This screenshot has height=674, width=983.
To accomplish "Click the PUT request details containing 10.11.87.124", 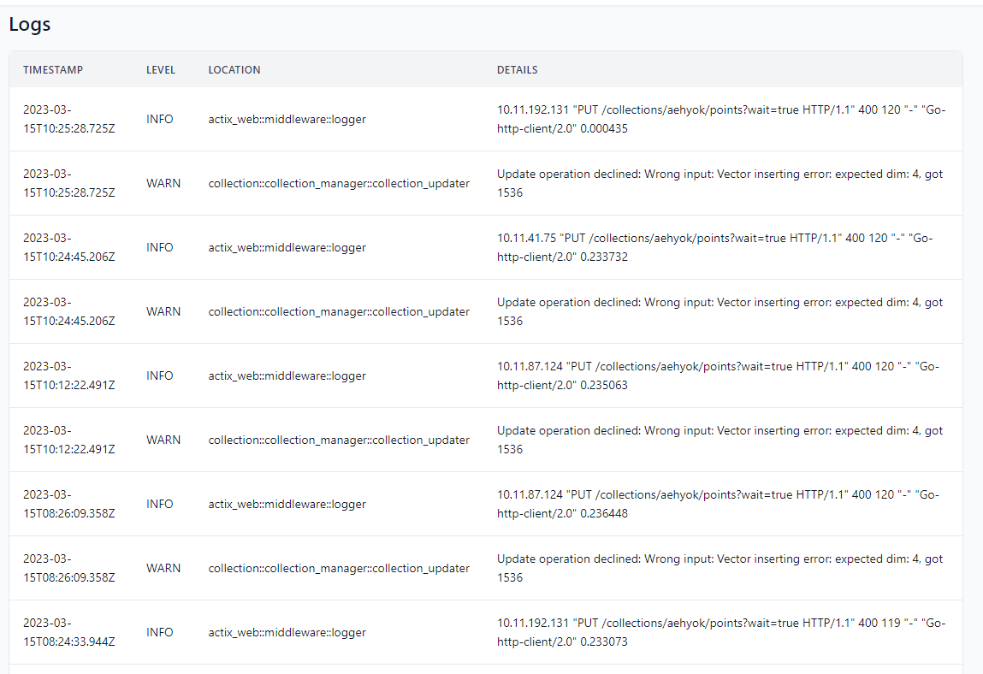I will [x=719, y=375].
